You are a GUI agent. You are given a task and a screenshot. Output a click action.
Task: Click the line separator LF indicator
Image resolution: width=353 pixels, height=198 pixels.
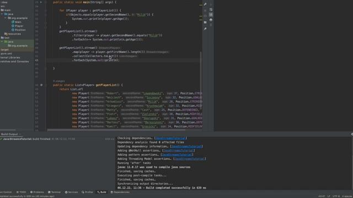click(x=329, y=196)
